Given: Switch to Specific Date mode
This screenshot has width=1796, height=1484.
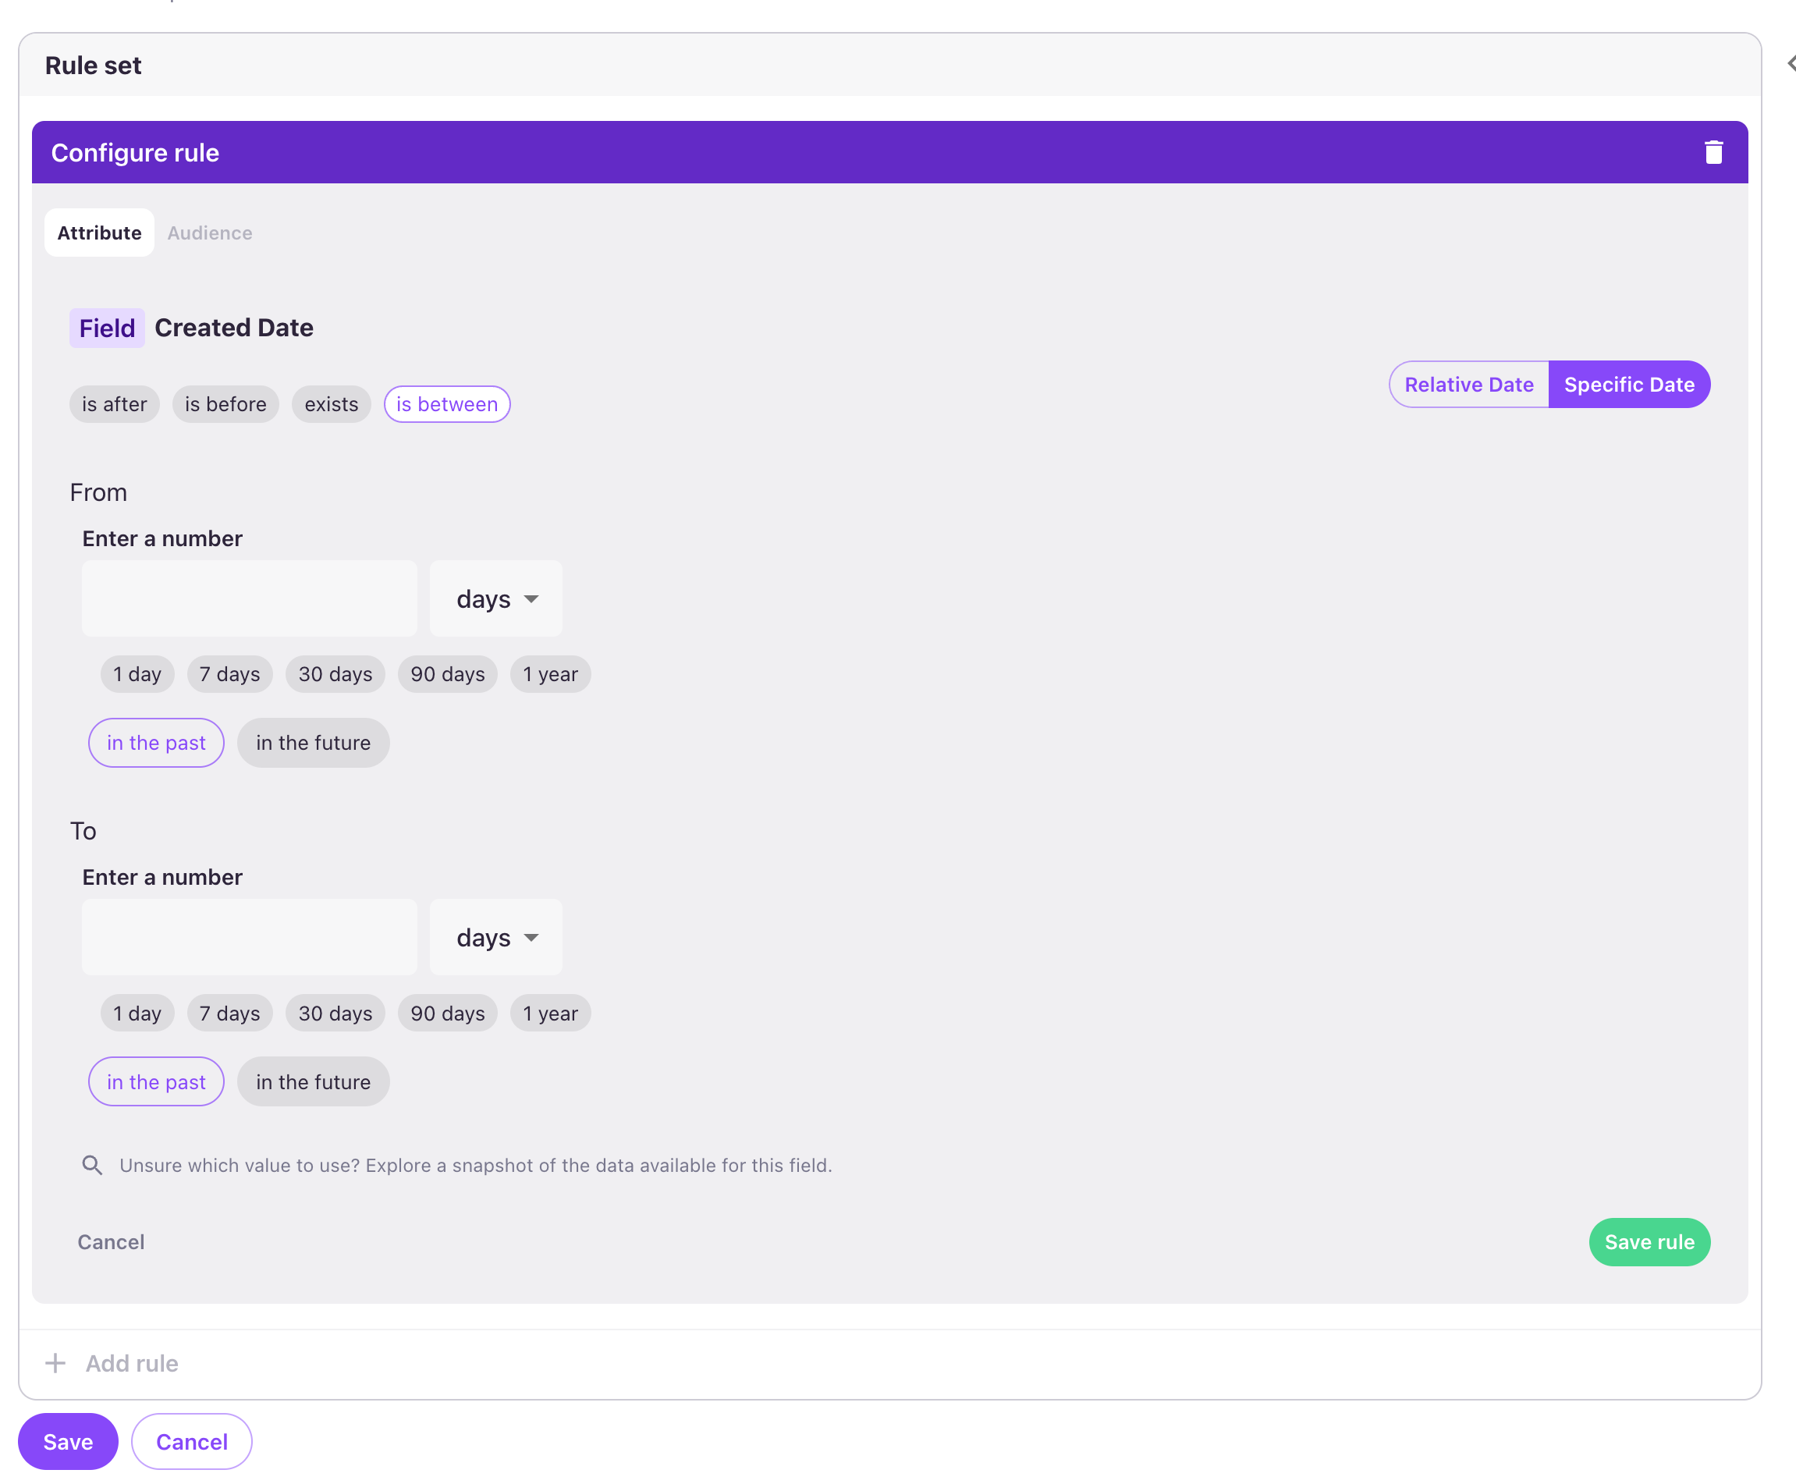Looking at the screenshot, I should (1628, 385).
